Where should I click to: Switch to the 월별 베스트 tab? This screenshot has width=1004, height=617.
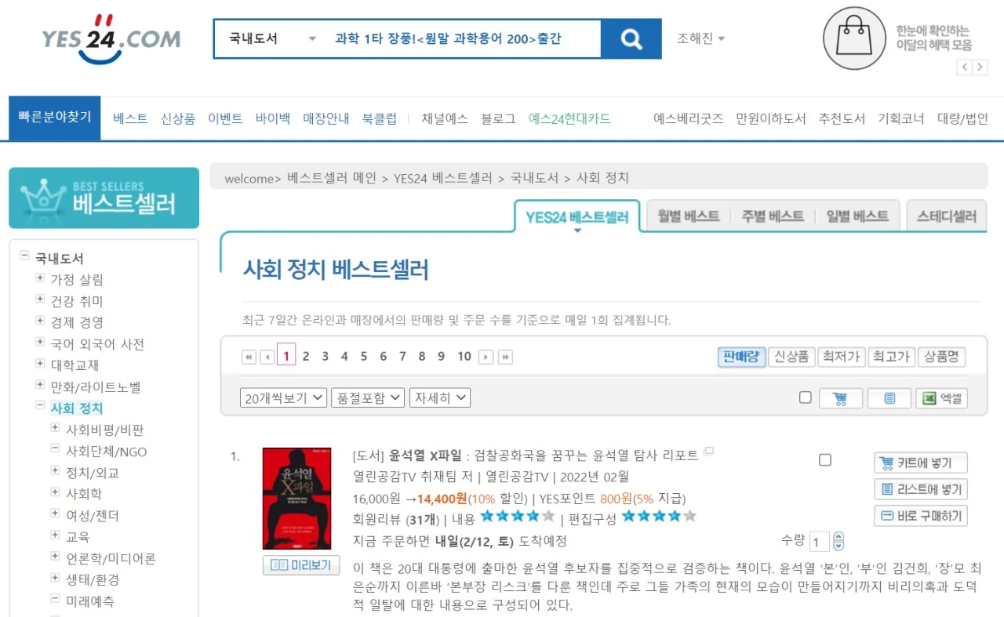click(x=689, y=216)
